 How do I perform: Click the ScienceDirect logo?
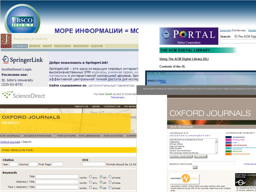pos(23,95)
